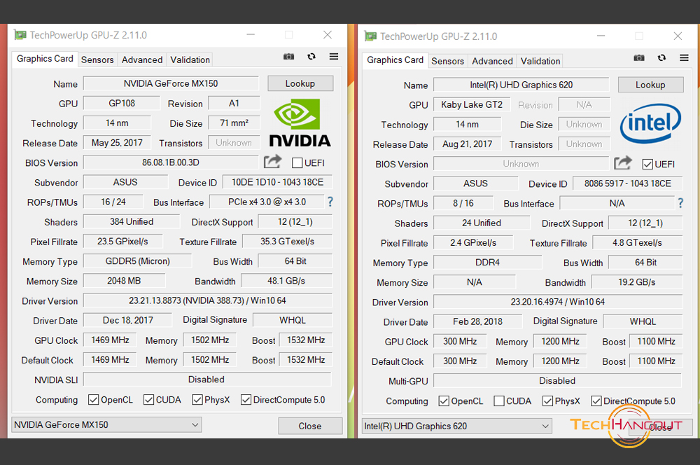Click the GDDR5 (Micron) memory type value
700x465 pixels.
click(137, 261)
